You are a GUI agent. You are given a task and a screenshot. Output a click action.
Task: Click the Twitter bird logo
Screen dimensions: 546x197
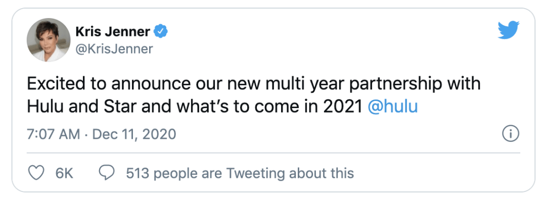point(509,30)
